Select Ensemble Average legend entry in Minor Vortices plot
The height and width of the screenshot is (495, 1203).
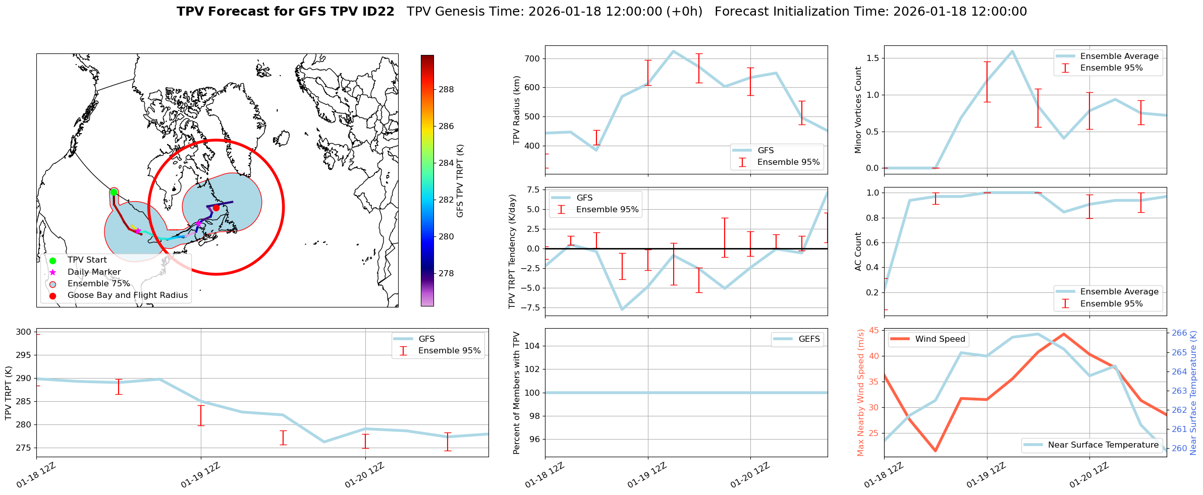click(1119, 56)
